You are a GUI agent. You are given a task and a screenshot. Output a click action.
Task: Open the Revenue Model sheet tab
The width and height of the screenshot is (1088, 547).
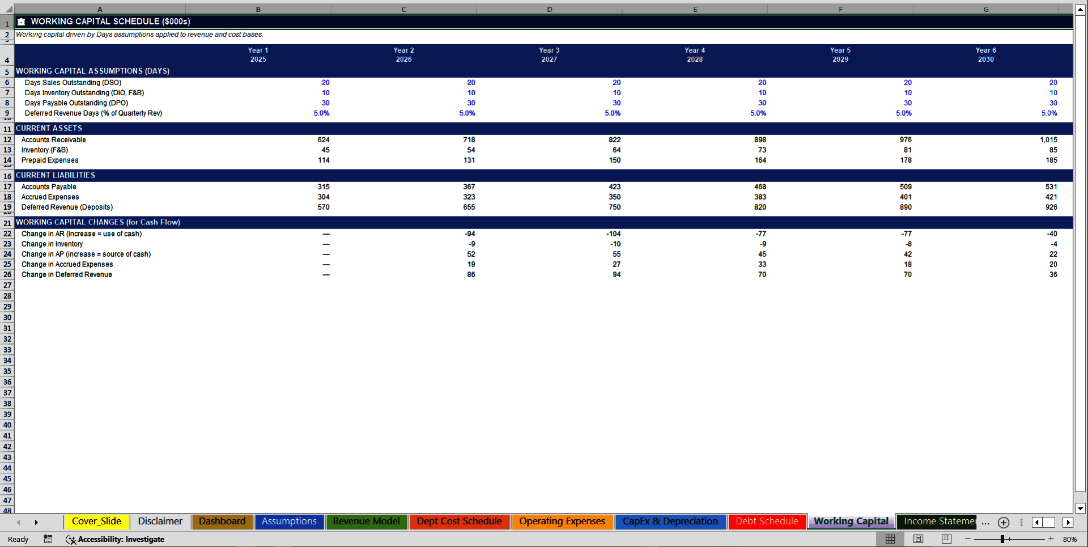click(x=366, y=521)
